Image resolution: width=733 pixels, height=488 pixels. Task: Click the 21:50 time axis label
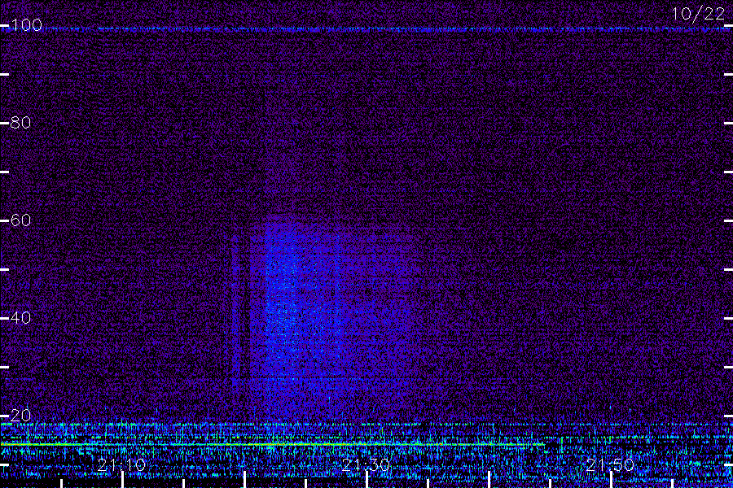pos(610,464)
